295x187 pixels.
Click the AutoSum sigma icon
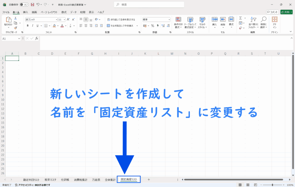coord(241,18)
